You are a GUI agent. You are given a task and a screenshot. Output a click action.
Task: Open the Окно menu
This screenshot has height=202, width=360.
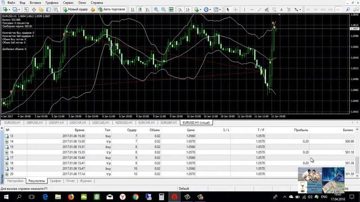(82, 3)
